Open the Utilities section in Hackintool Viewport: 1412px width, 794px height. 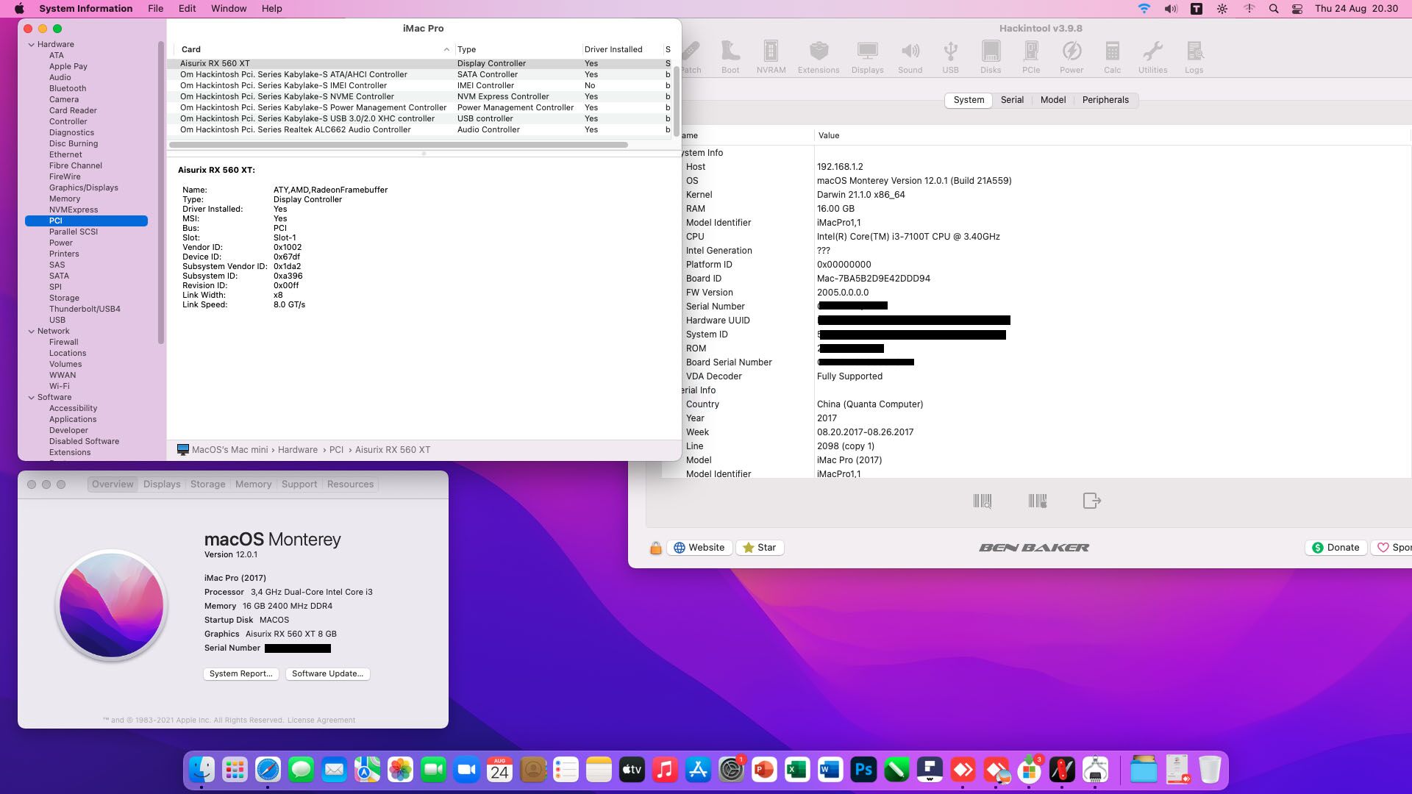(1152, 57)
